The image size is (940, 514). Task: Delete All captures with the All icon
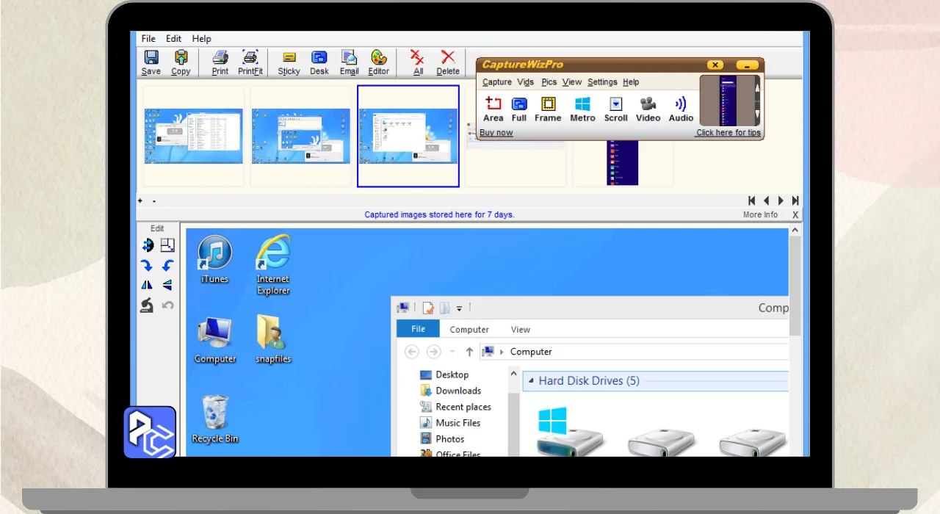[x=418, y=62]
